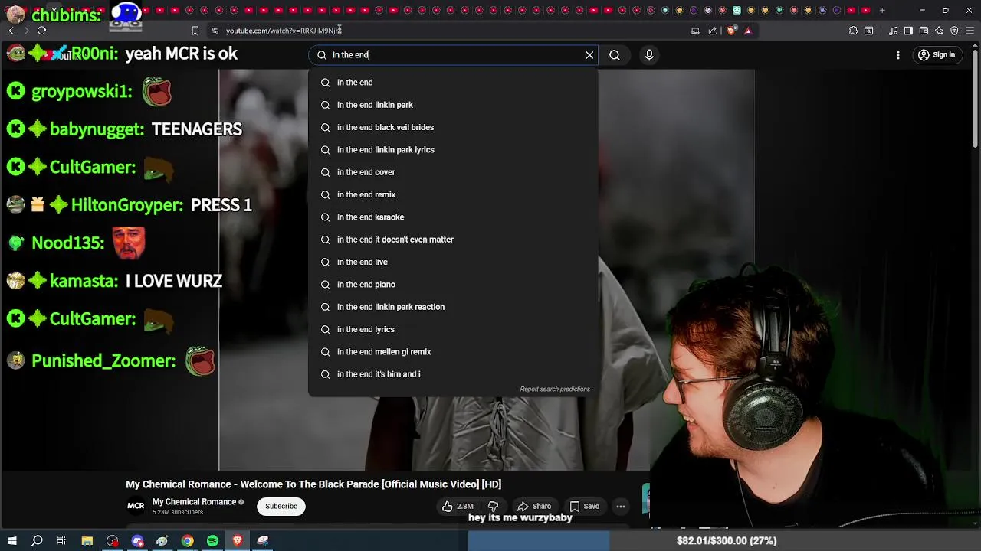Like the video with 2.8M likes
The height and width of the screenshot is (551, 981).
click(x=458, y=506)
